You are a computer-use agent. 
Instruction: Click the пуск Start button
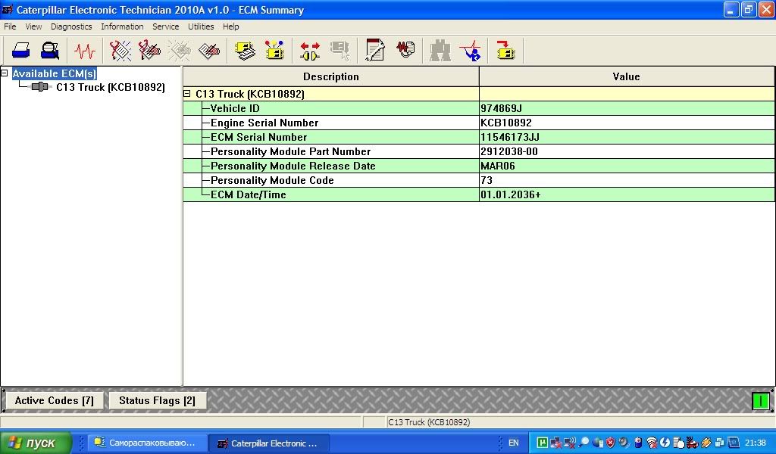(36, 443)
